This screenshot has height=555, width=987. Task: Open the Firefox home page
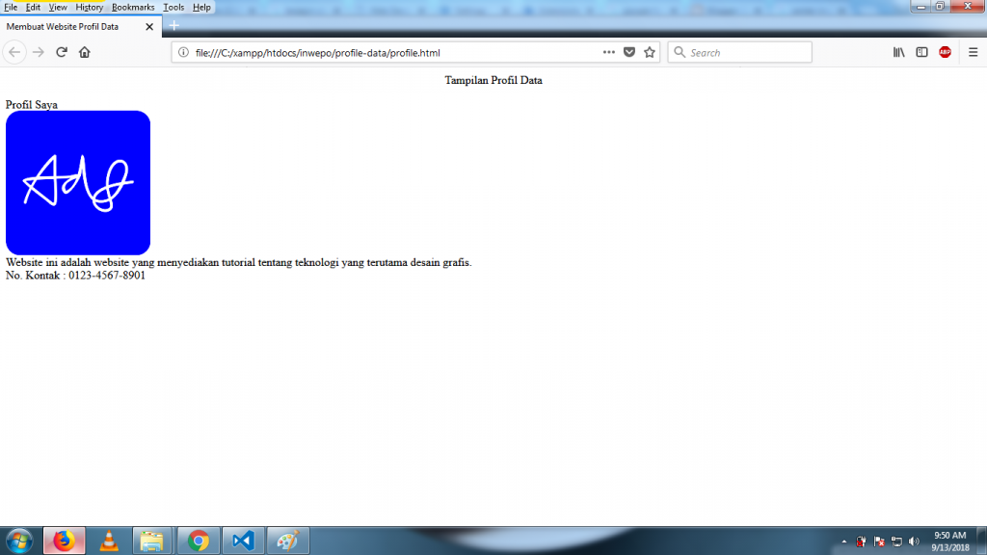[x=85, y=52]
